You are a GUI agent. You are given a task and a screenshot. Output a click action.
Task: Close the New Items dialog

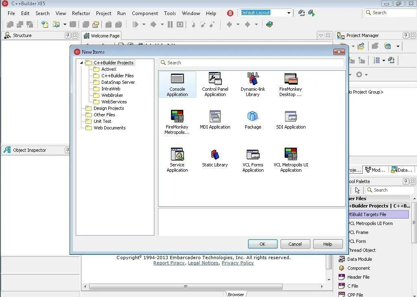click(x=339, y=52)
